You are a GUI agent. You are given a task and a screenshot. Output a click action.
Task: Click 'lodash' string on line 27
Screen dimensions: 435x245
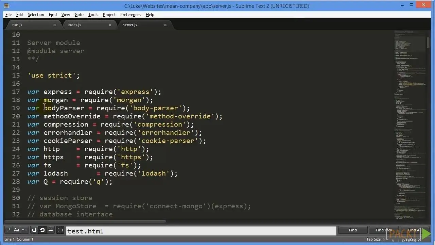154,173
